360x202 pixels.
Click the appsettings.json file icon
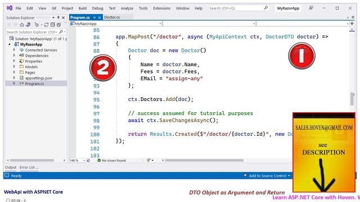(21, 78)
